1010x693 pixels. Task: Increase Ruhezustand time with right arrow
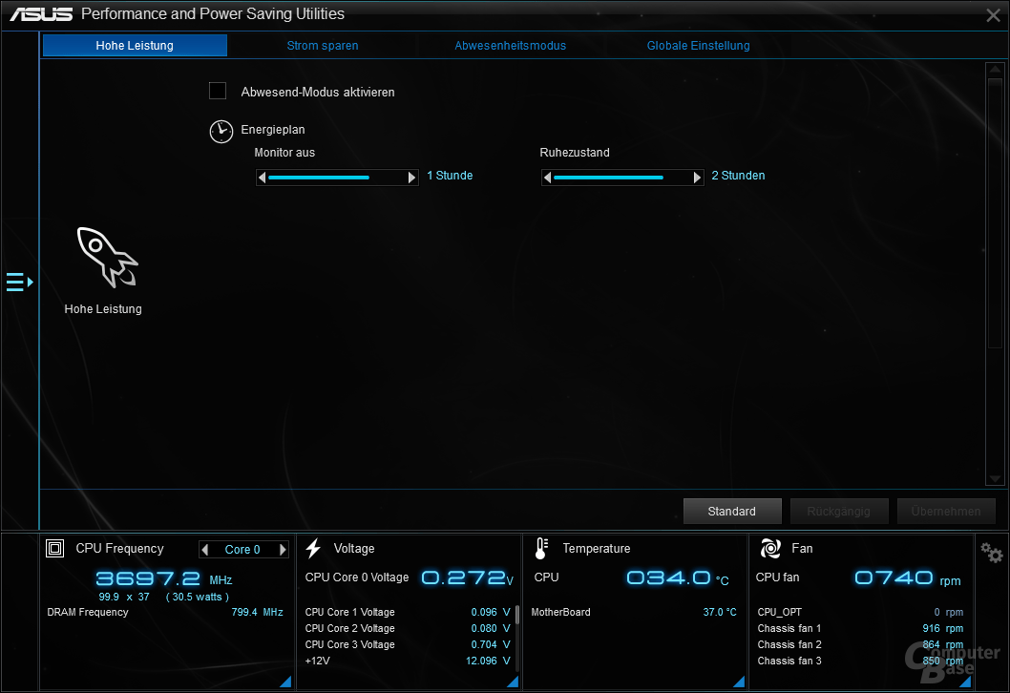[x=698, y=178]
